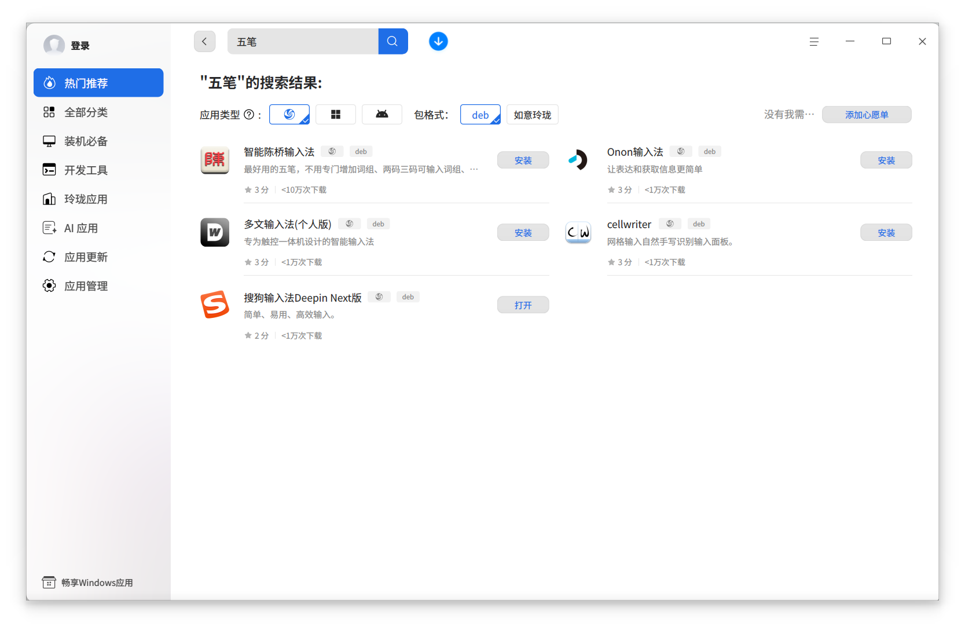Click 畅享Windows应用 at sidebar bottom

pyautogui.click(x=87, y=583)
